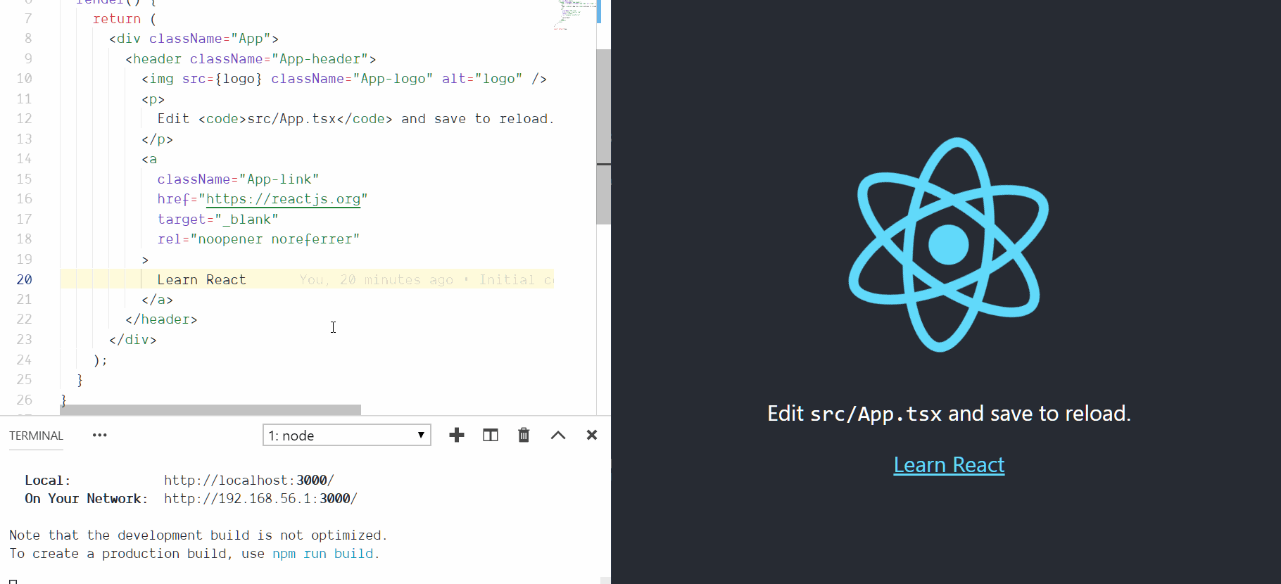Switch to the TERMINAL tab
The image size is (1281, 584).
(36, 436)
